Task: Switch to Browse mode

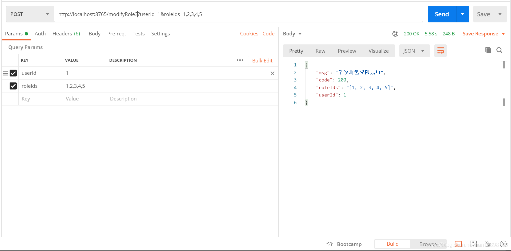Action: tap(428, 244)
